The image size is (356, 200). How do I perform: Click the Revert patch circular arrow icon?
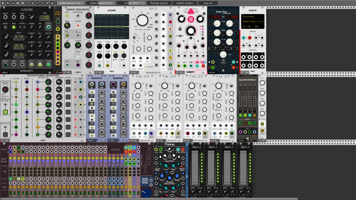(x=28, y=3)
